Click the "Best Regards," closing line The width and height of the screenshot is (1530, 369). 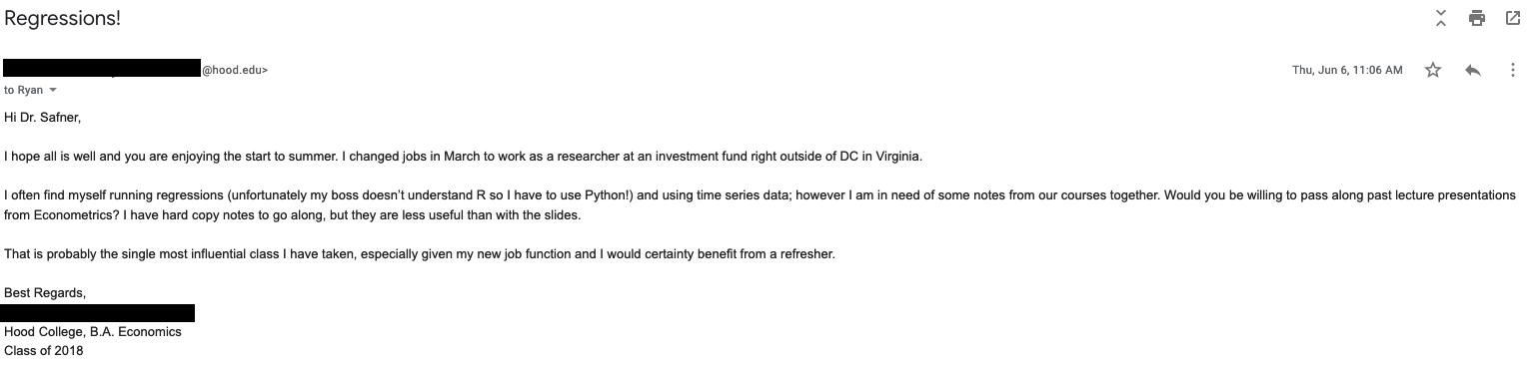pyautogui.click(x=45, y=292)
